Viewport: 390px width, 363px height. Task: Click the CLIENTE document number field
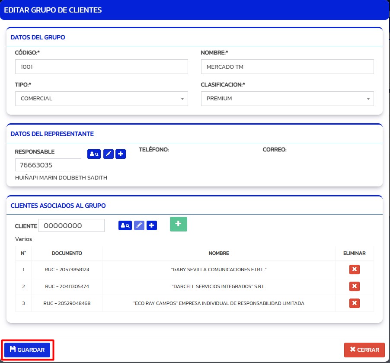71,225
